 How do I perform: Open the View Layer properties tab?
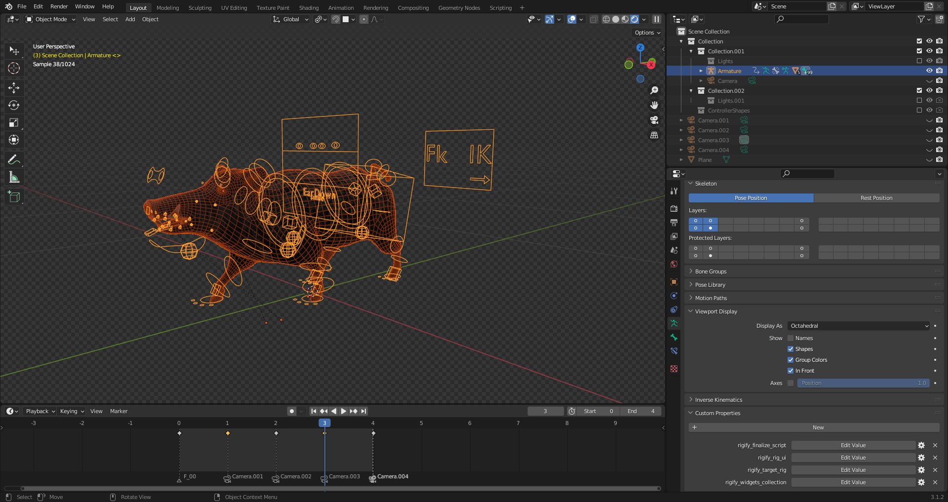674,236
